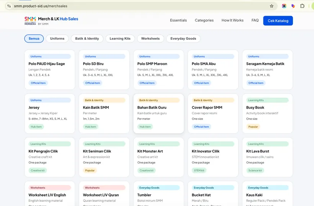Screen dimensions: 314x206
Task: Click the purple and orange extension icon
Action: (293, 6)
